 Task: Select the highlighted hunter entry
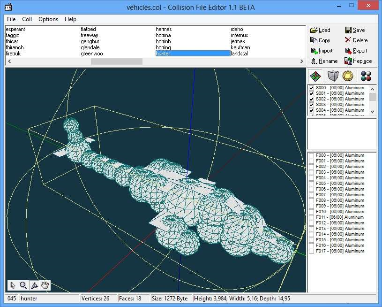click(x=193, y=54)
